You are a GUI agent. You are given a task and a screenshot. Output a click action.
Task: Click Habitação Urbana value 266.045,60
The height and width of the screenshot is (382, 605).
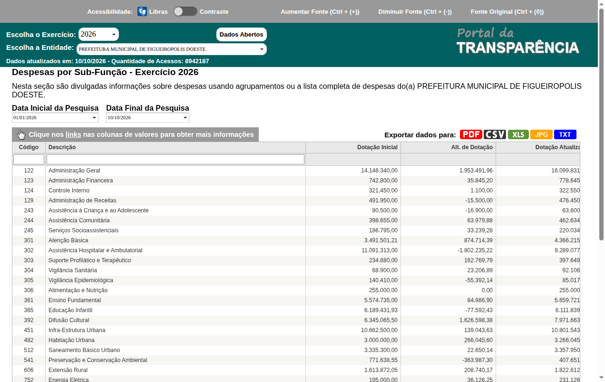478,340
